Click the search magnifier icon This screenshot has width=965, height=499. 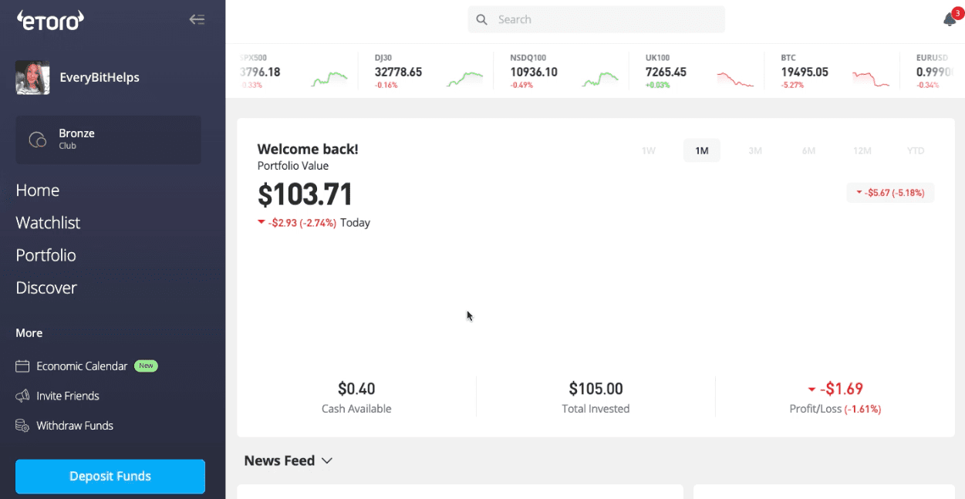482,19
